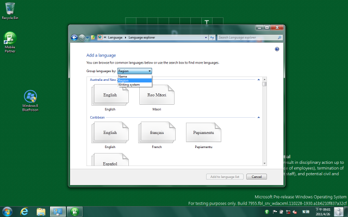Open recent pages dropdown next to Forward
The height and width of the screenshot is (217, 348).
pos(88,37)
